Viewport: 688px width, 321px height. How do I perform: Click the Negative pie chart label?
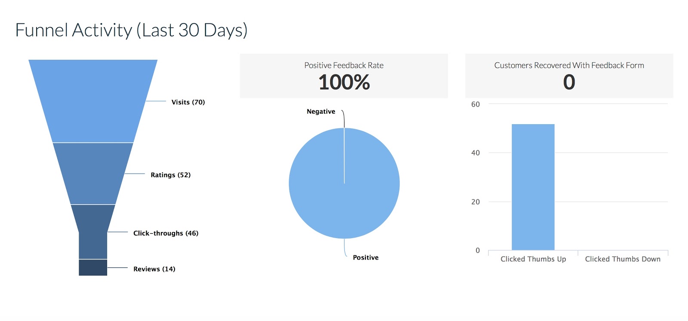coord(321,112)
